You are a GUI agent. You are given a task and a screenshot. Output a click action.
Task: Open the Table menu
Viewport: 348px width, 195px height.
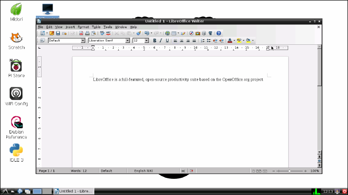pos(96,27)
